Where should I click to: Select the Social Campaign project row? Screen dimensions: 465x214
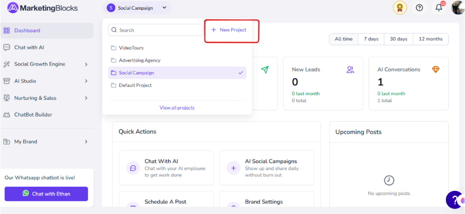(177, 73)
